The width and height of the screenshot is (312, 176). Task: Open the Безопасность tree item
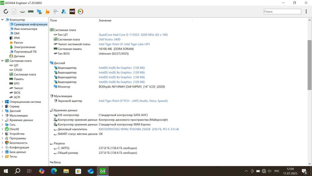point(16,143)
